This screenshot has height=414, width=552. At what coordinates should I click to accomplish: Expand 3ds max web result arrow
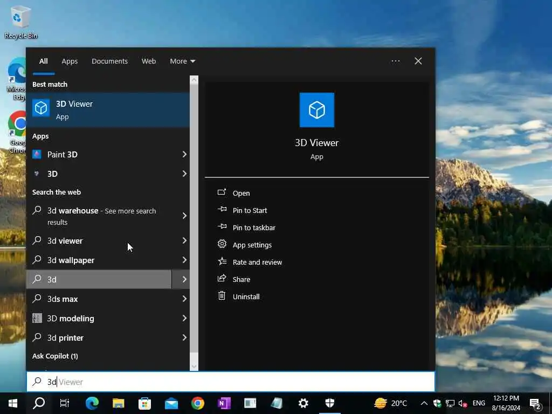point(184,299)
